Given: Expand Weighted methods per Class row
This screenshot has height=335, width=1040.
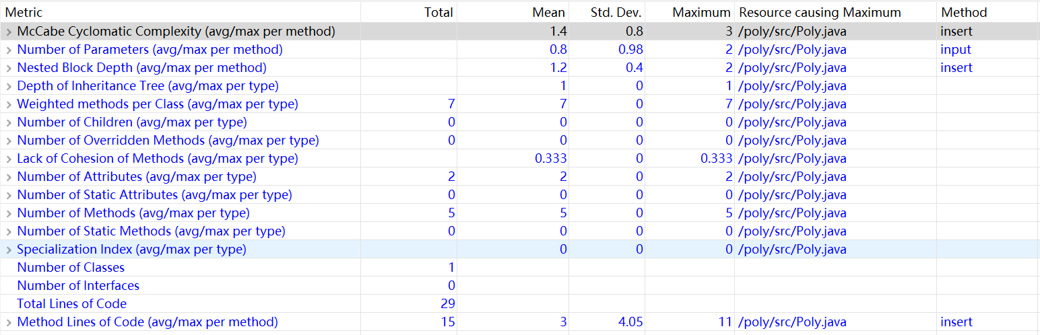Looking at the screenshot, I should (8, 104).
